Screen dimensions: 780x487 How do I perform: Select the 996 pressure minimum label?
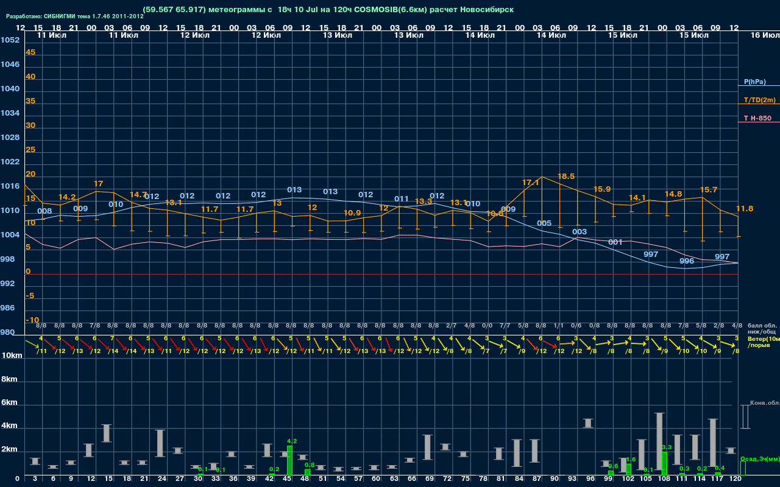[687, 261]
